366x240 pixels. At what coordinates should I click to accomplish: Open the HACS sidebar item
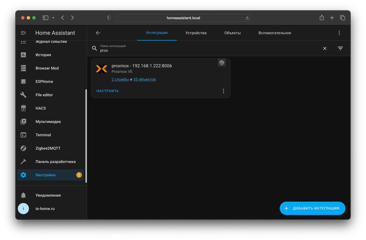pyautogui.click(x=41, y=108)
